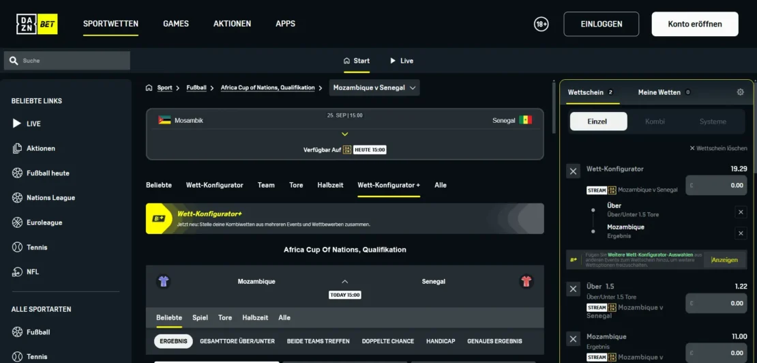Image resolution: width=757 pixels, height=363 pixels.
Task: Click the main page vertical scrollbar
Action: pos(554,108)
